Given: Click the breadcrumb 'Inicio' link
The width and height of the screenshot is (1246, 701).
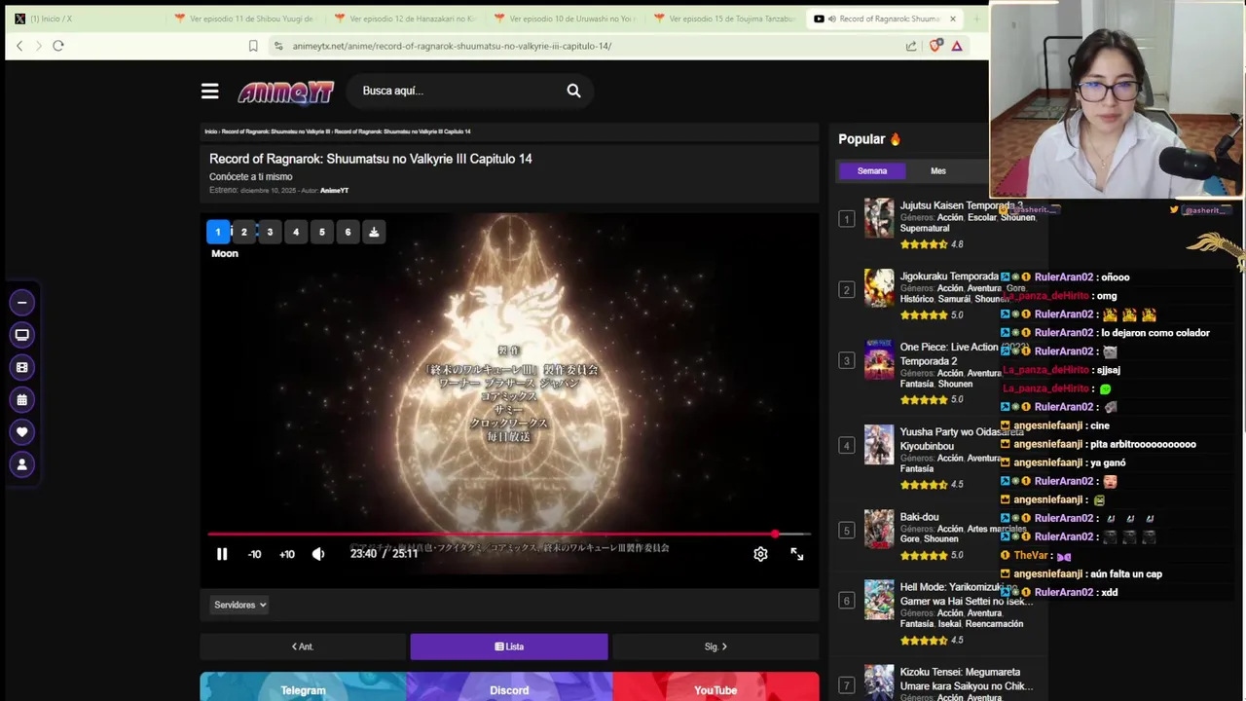Looking at the screenshot, I should (x=210, y=131).
